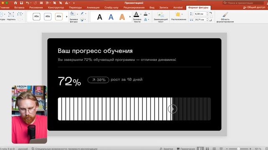Open the undo history dropdown arrow

tap(31, 3)
